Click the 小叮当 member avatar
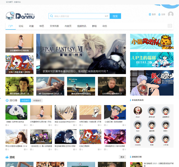The height and width of the screenshot is (167, 179). click(166, 139)
